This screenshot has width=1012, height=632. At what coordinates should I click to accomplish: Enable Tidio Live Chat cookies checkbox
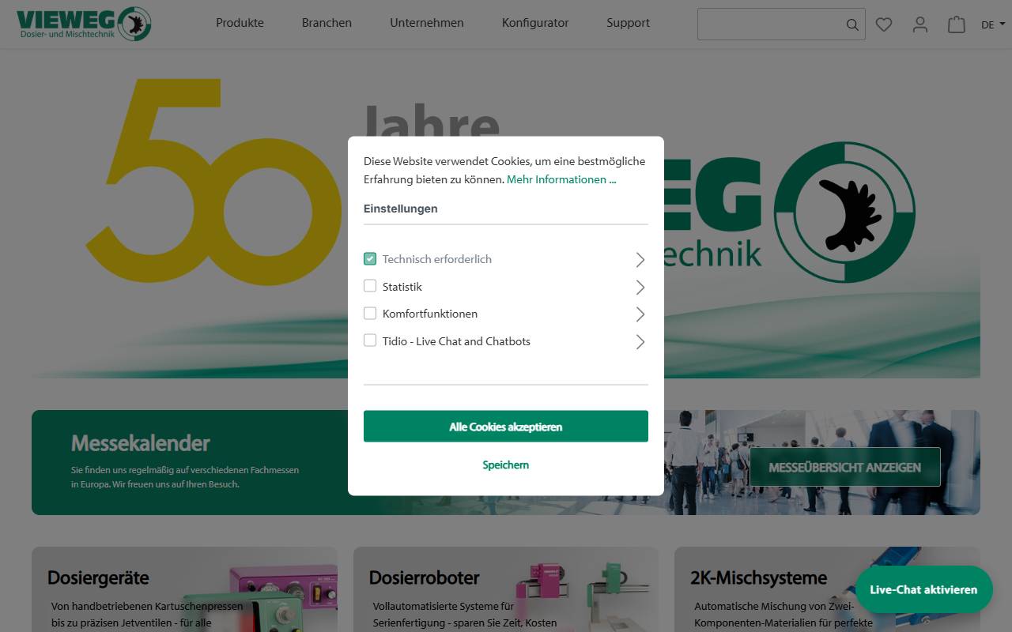pyautogui.click(x=370, y=340)
